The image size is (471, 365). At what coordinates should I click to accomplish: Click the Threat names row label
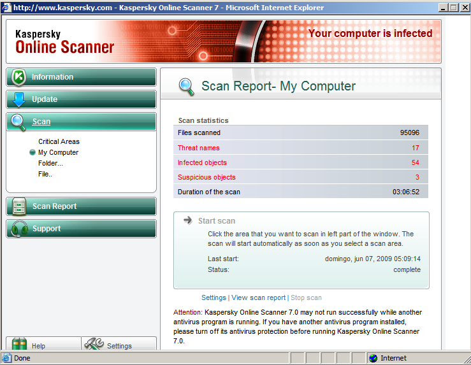click(199, 148)
